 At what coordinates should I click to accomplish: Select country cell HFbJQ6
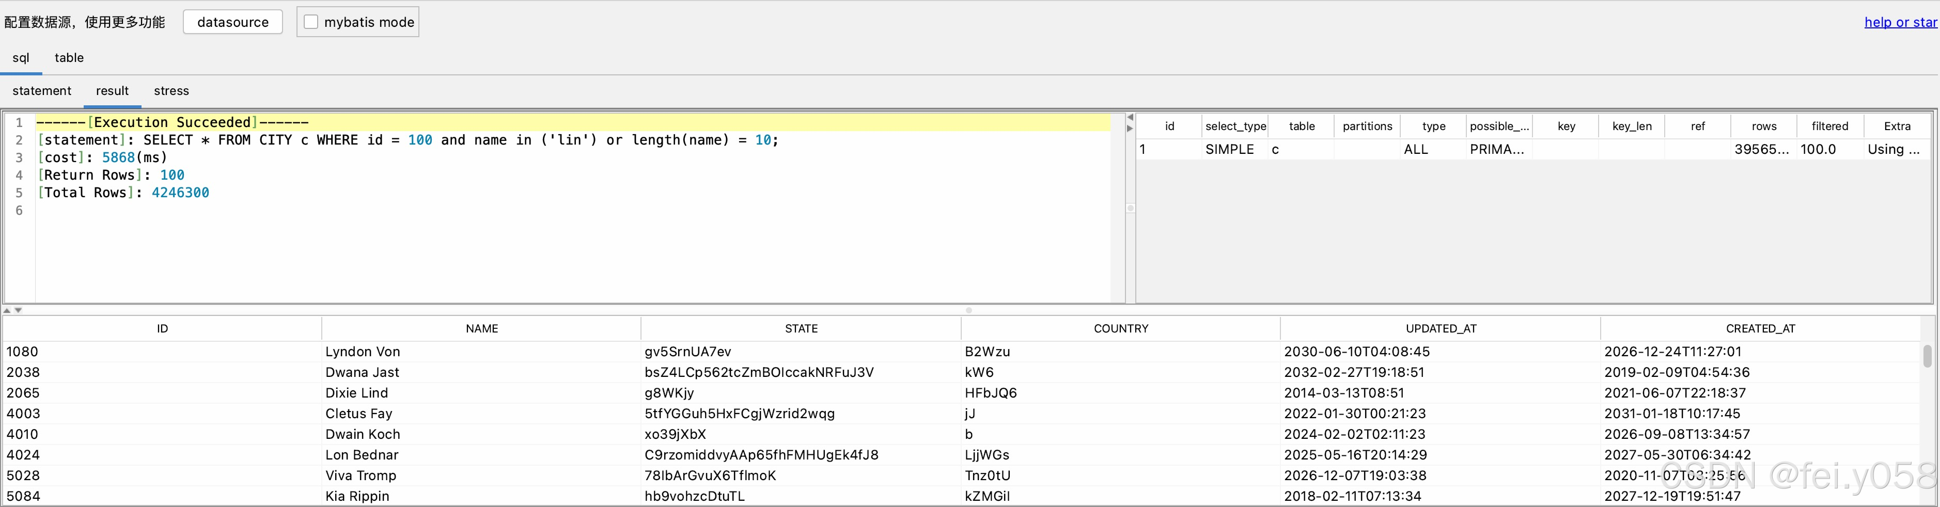pos(1121,393)
